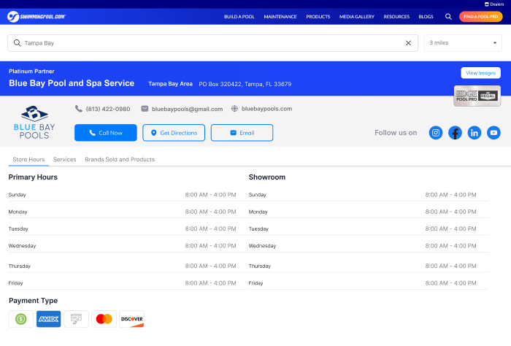Select the Discover payment icon
This screenshot has height=346, width=511.
131,319
